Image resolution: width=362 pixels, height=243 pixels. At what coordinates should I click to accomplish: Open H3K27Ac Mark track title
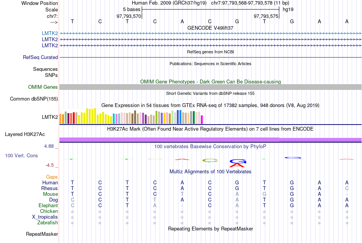210,129
